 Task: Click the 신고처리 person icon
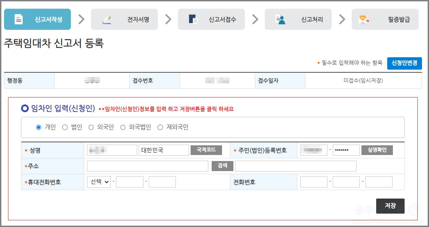(281, 19)
